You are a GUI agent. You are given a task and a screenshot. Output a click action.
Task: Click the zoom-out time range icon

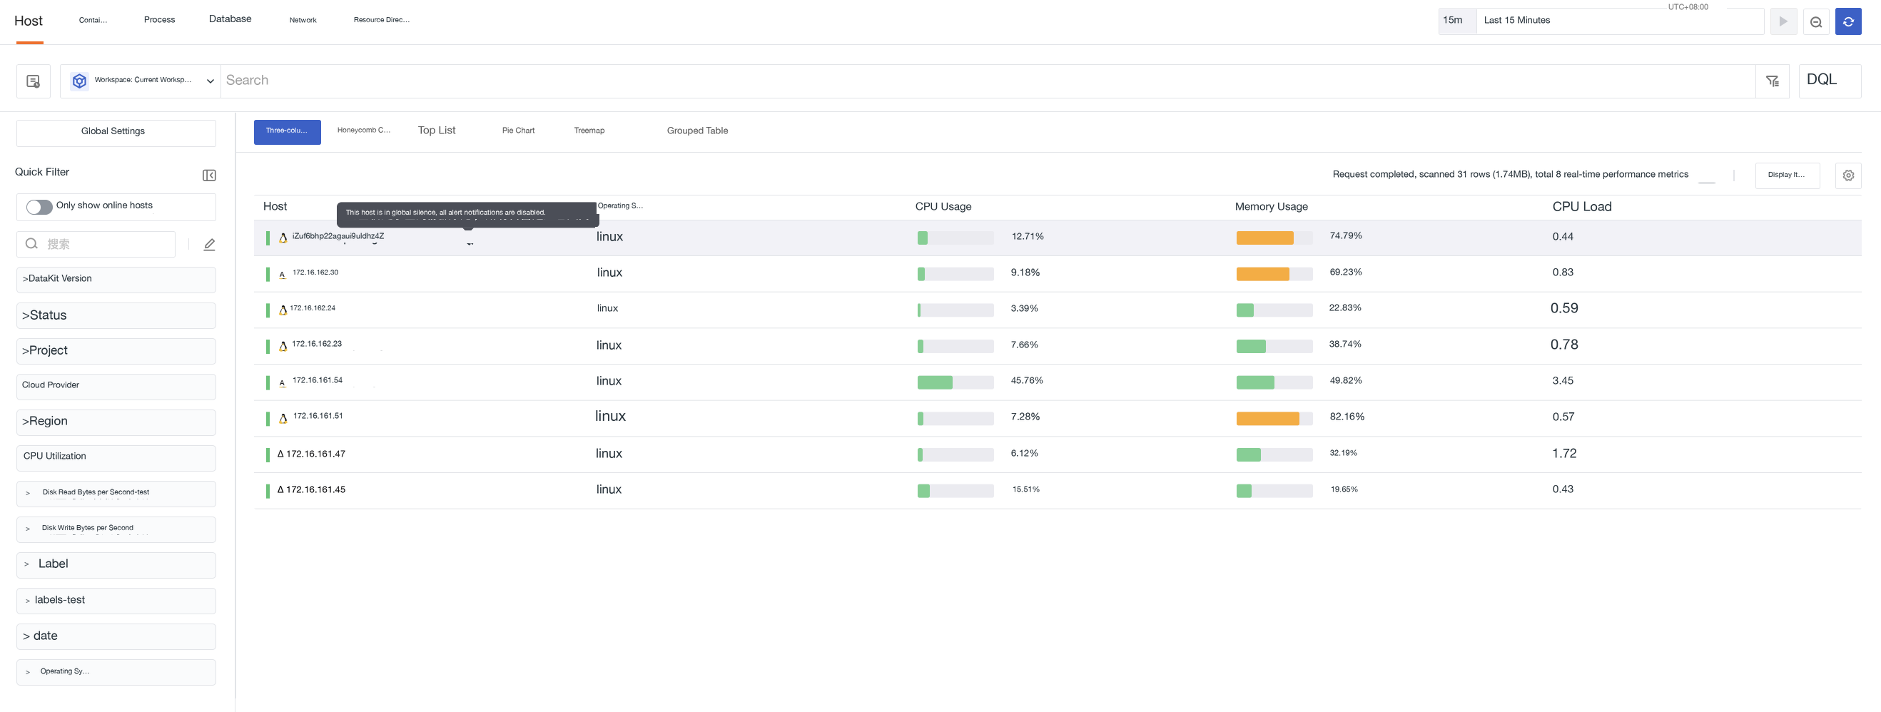[1815, 21]
